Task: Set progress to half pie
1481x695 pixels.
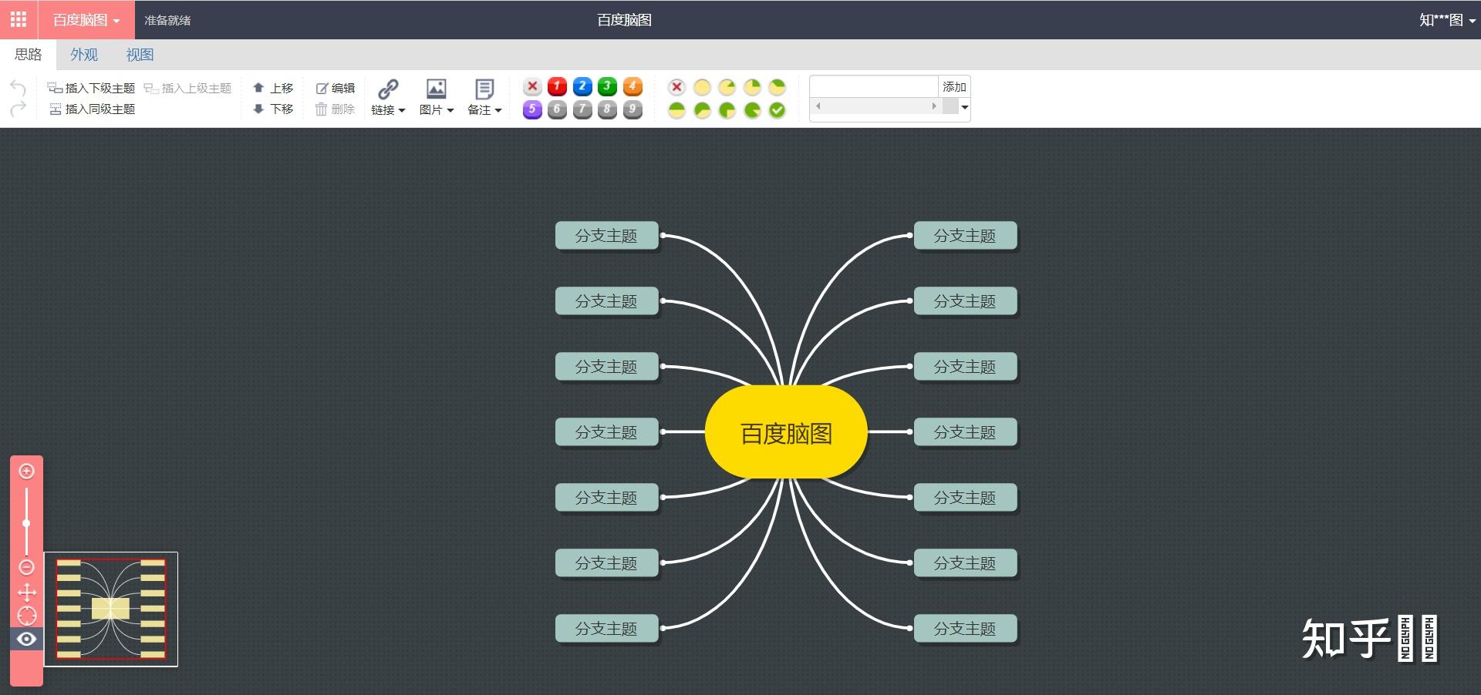Action: point(676,110)
